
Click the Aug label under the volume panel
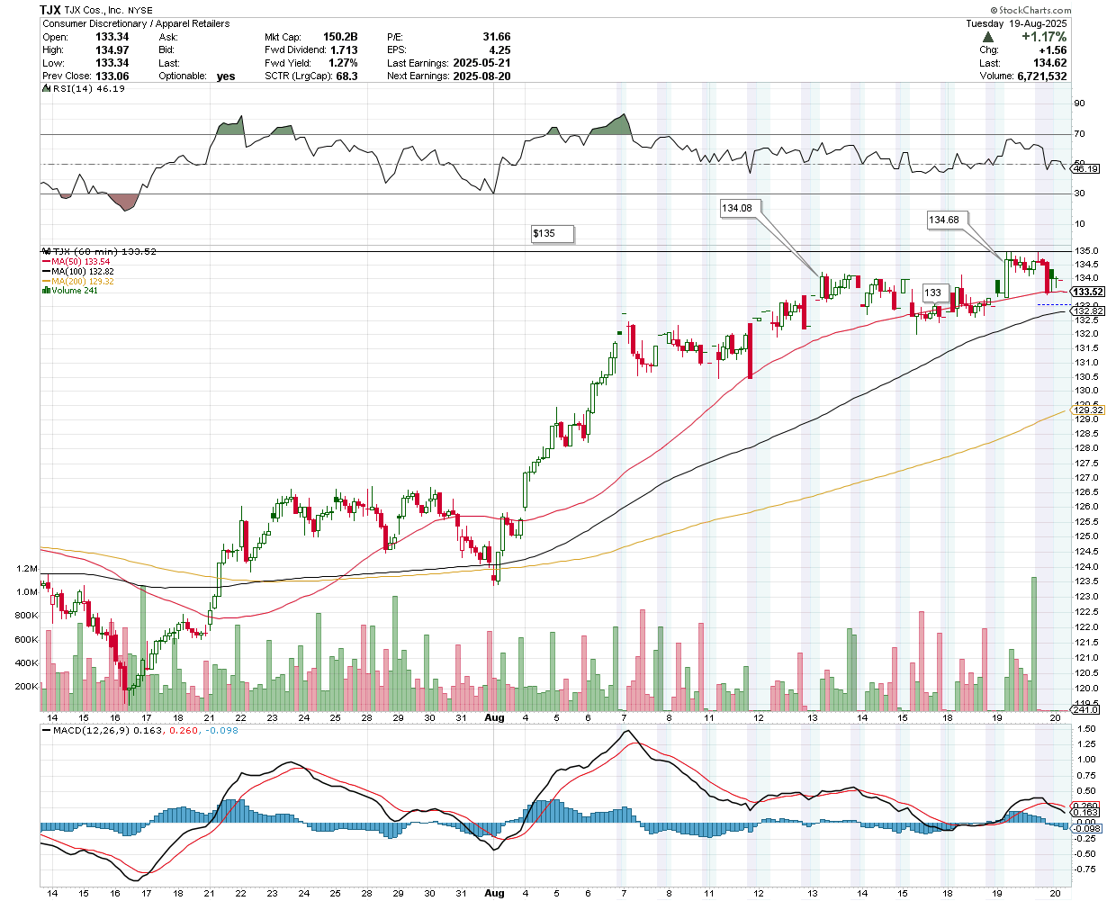click(494, 718)
